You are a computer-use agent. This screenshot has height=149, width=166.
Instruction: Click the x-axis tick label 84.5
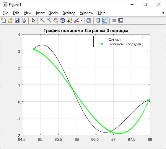(22, 140)
